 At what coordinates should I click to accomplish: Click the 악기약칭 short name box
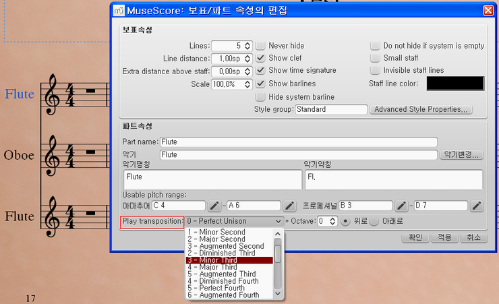click(394, 180)
